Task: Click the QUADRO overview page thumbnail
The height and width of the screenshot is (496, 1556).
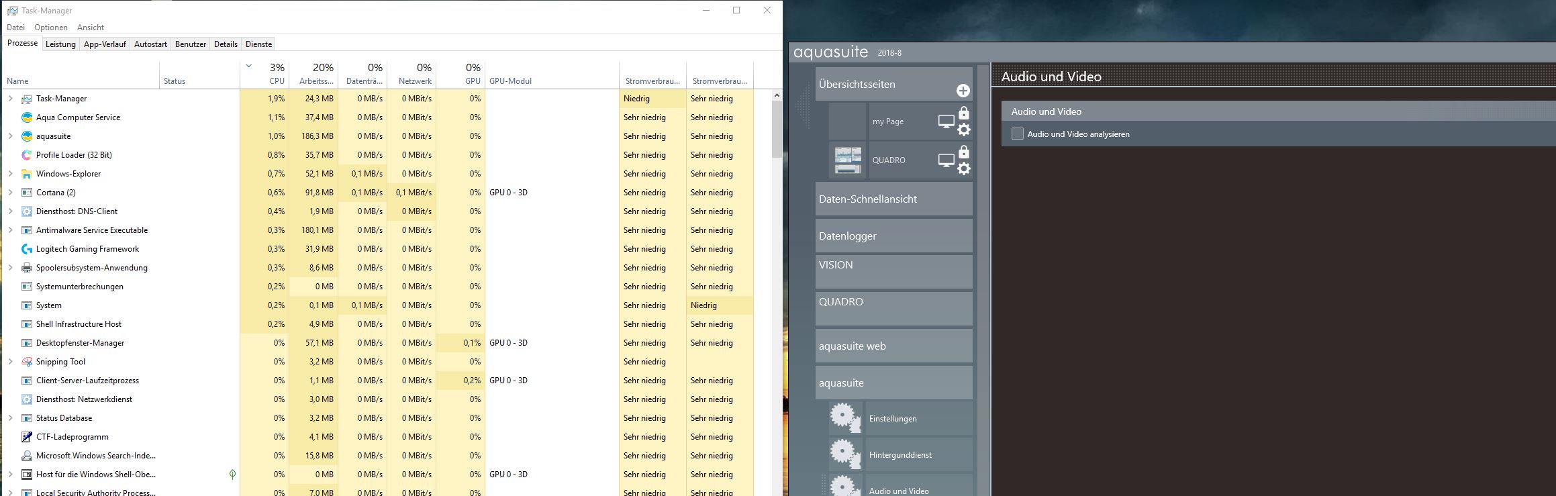Action: [848, 160]
